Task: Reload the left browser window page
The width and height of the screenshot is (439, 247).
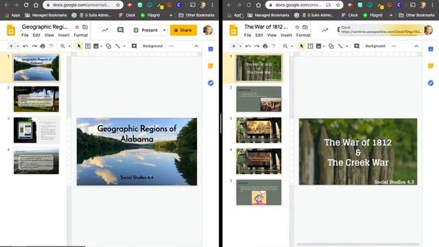Action: (26, 5)
